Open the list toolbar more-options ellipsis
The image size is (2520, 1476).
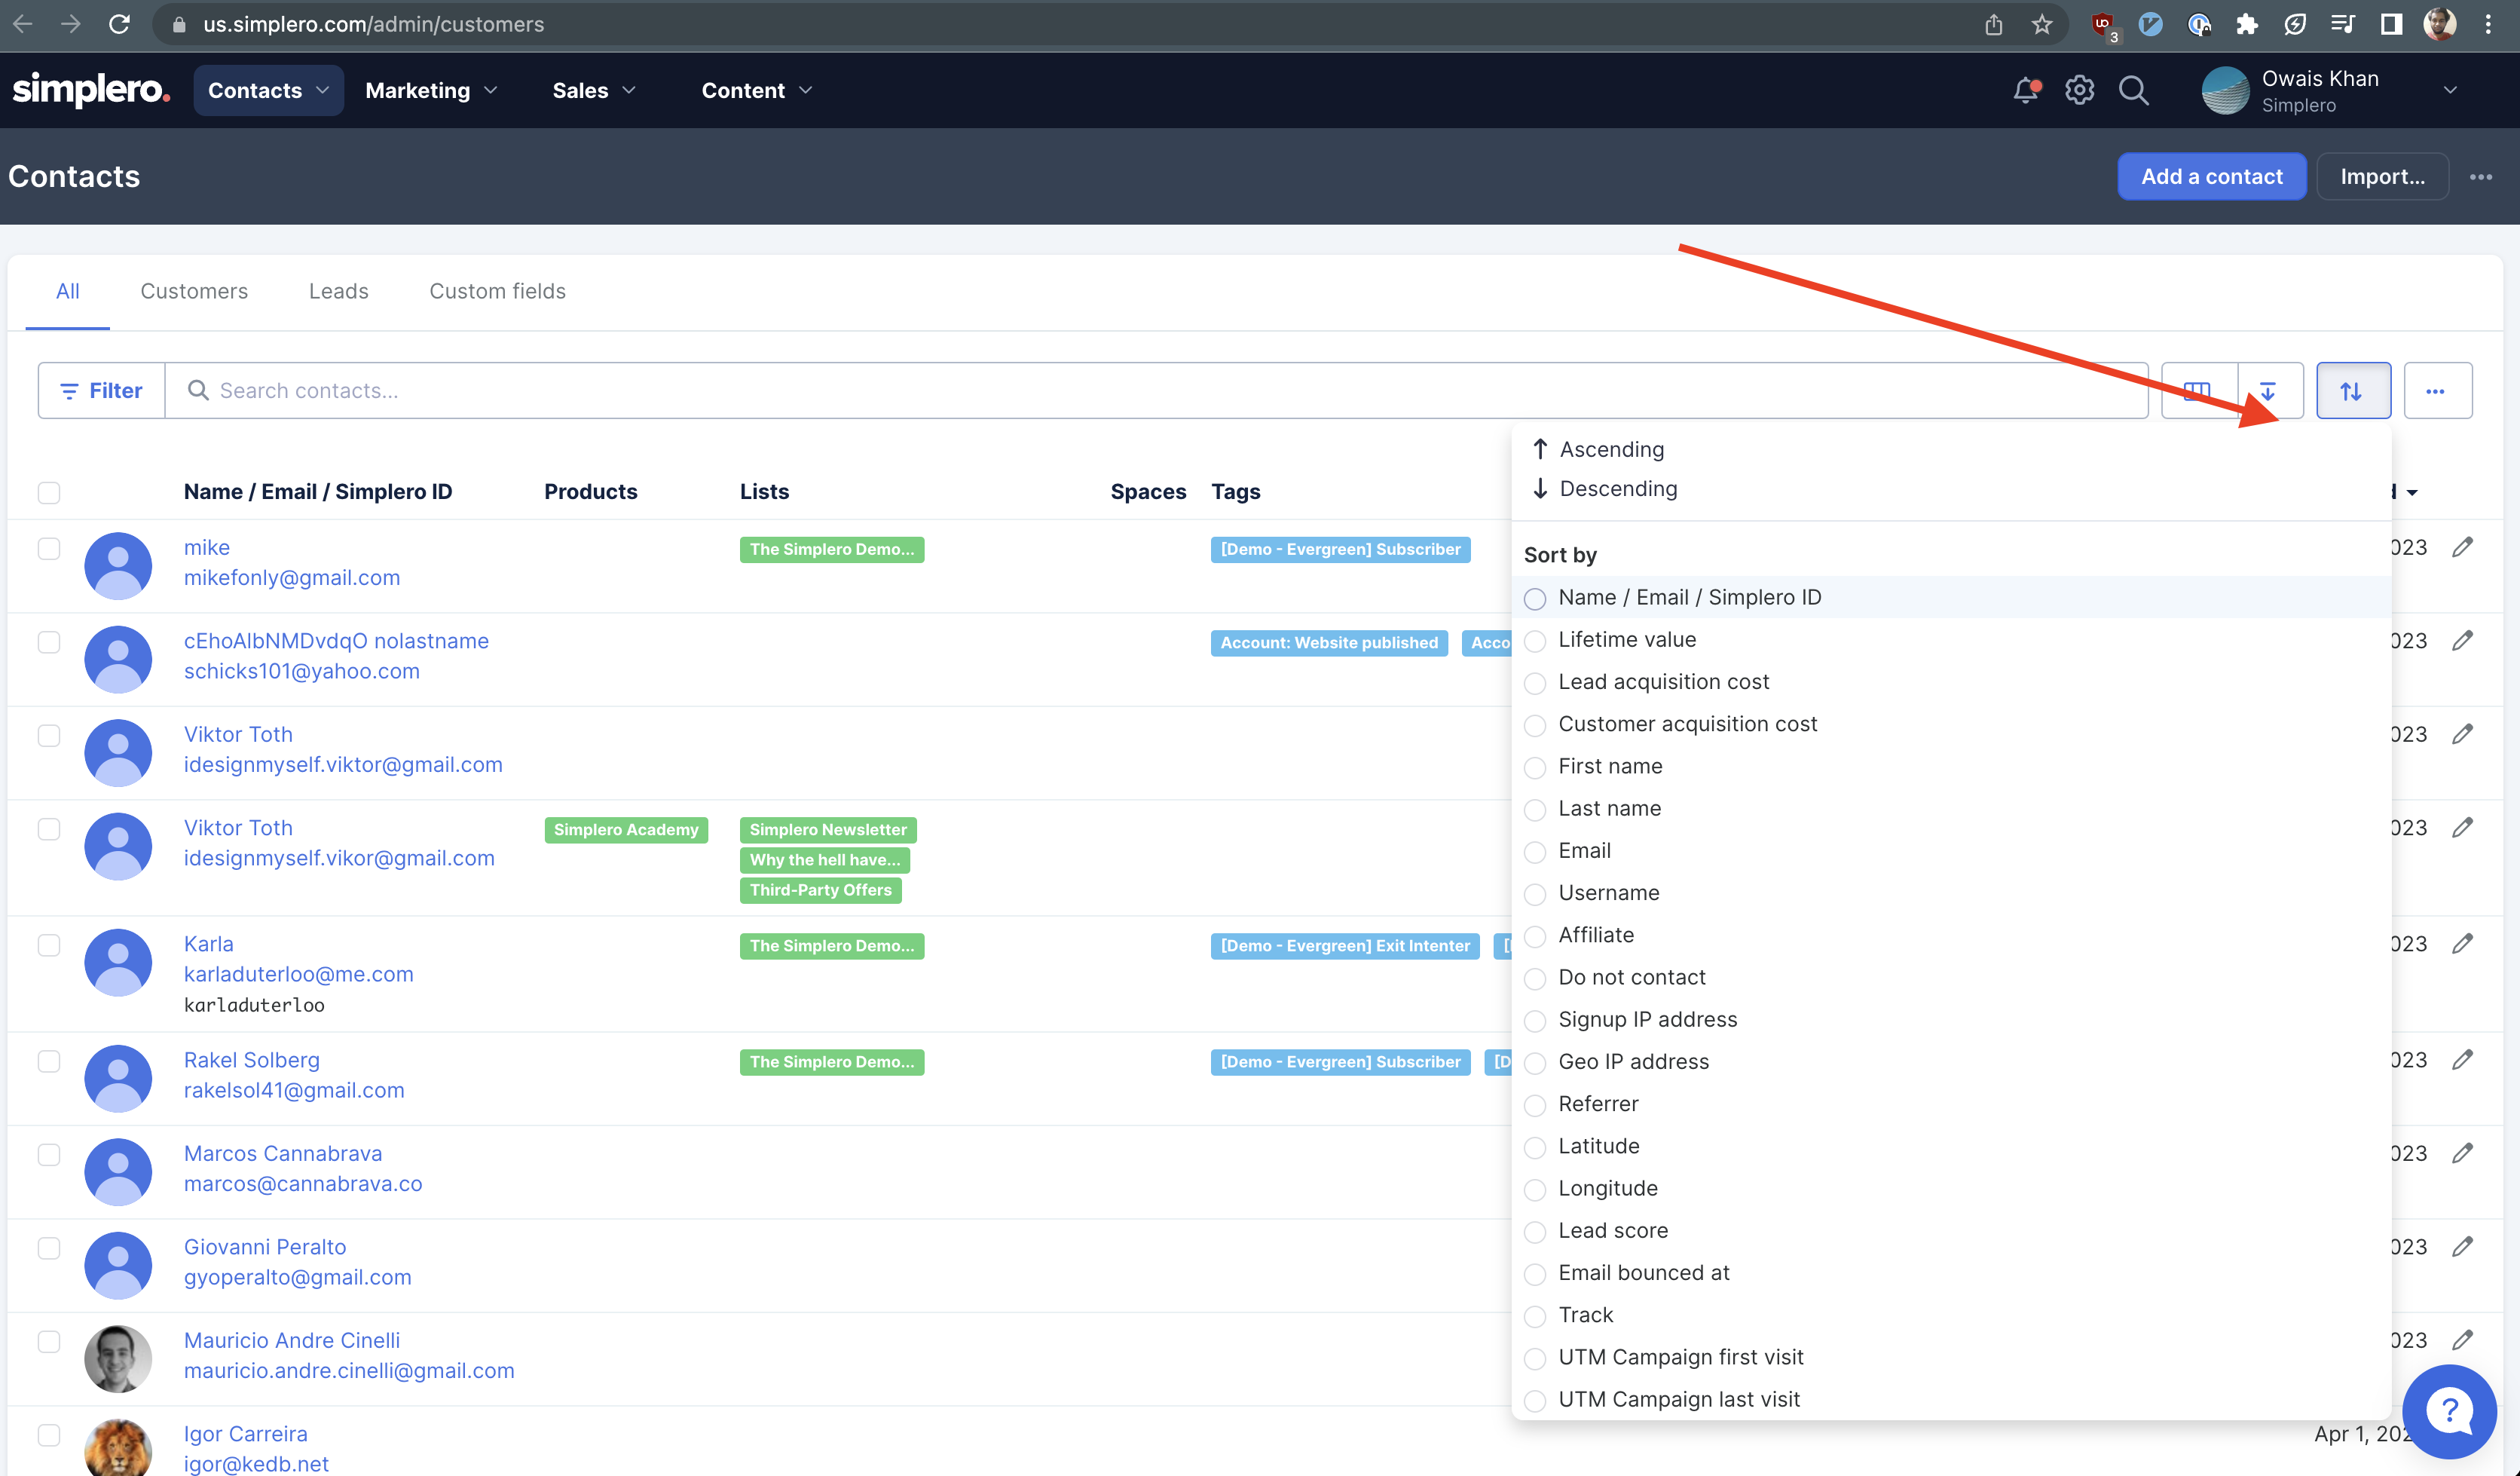click(2437, 391)
